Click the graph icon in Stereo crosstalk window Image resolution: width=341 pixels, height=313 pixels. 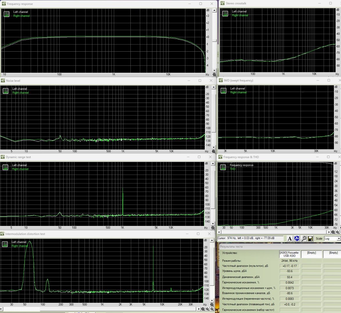[x=225, y=14]
